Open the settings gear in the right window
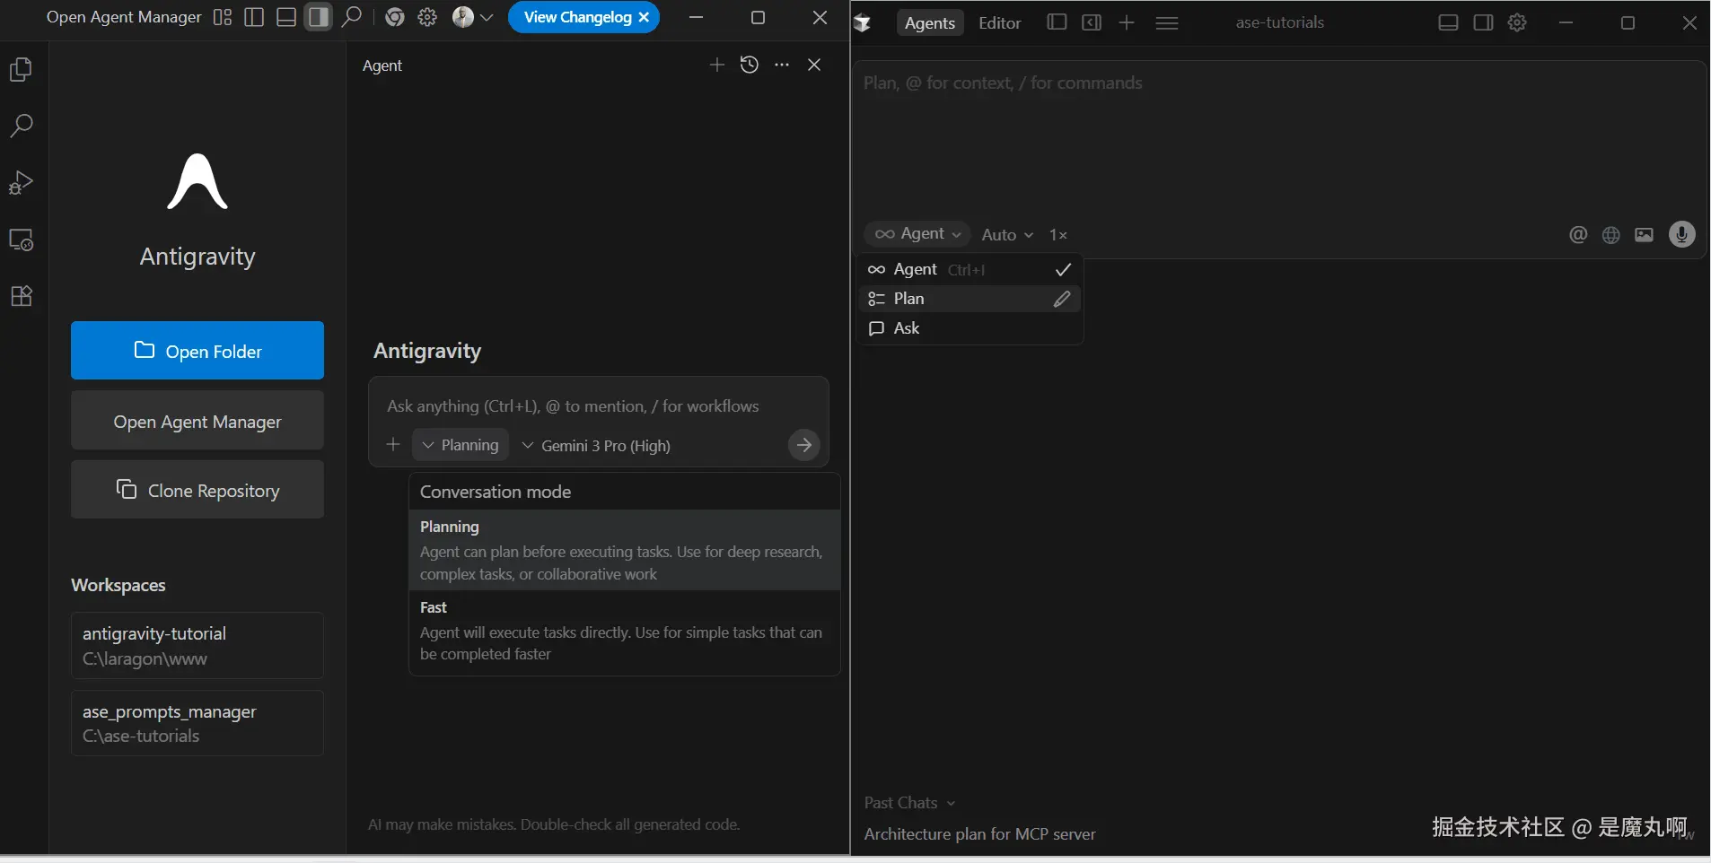 point(1517,22)
